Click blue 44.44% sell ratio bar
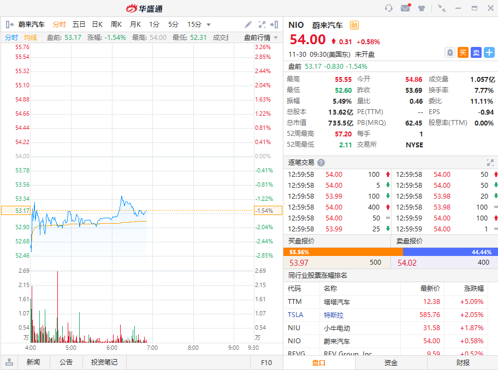Screen dimensions: 498x370 click(450, 252)
